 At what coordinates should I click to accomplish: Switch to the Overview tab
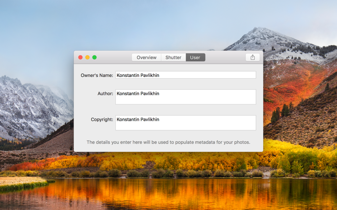146,57
